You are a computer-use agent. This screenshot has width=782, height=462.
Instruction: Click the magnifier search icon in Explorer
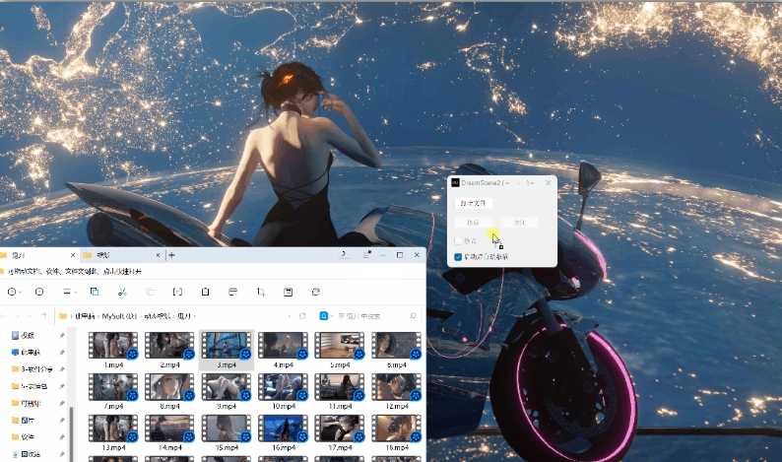413,316
